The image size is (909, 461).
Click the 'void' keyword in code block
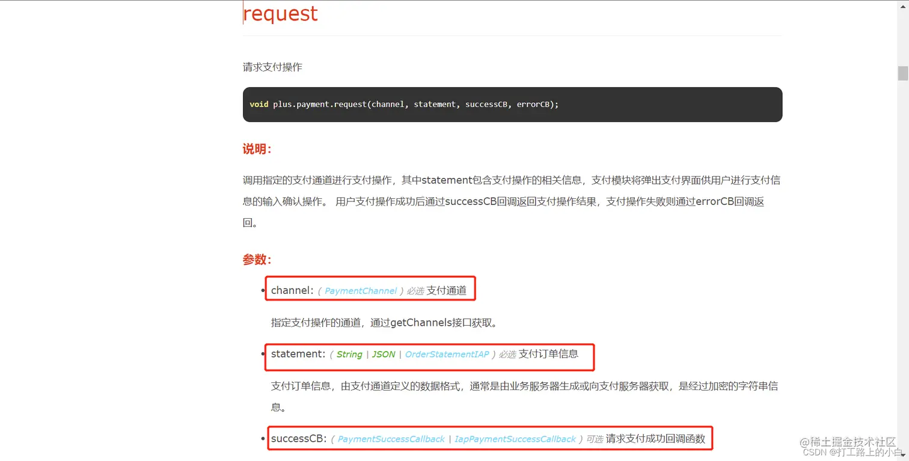click(x=259, y=105)
